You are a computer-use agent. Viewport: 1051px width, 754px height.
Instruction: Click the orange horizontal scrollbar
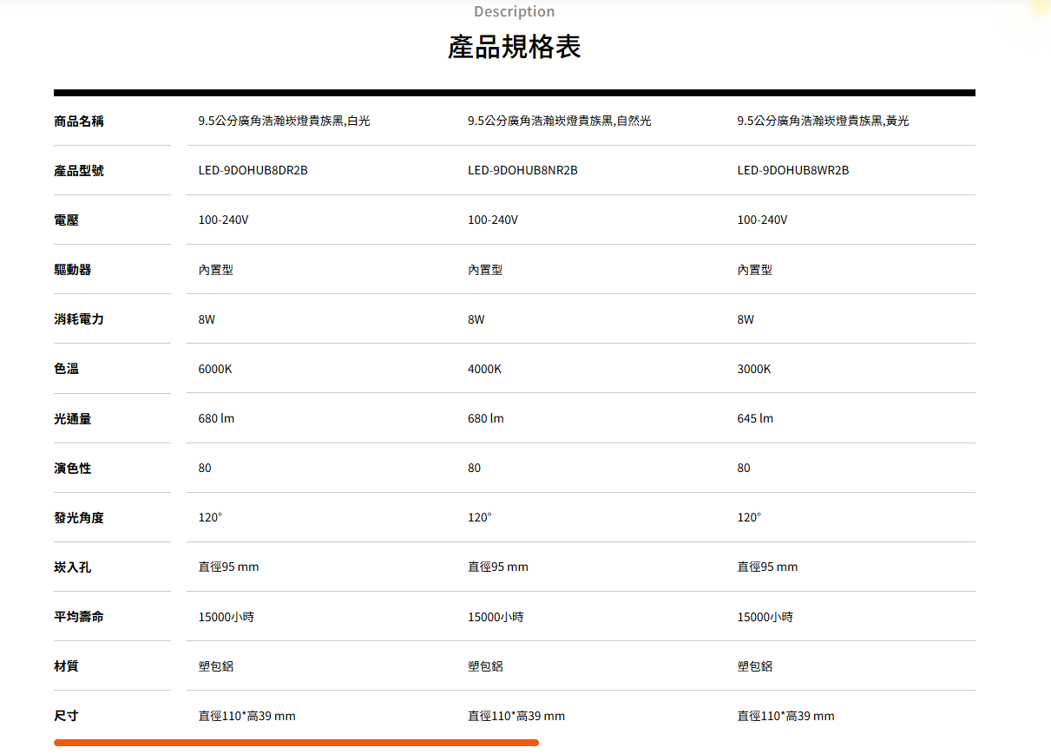click(296, 743)
